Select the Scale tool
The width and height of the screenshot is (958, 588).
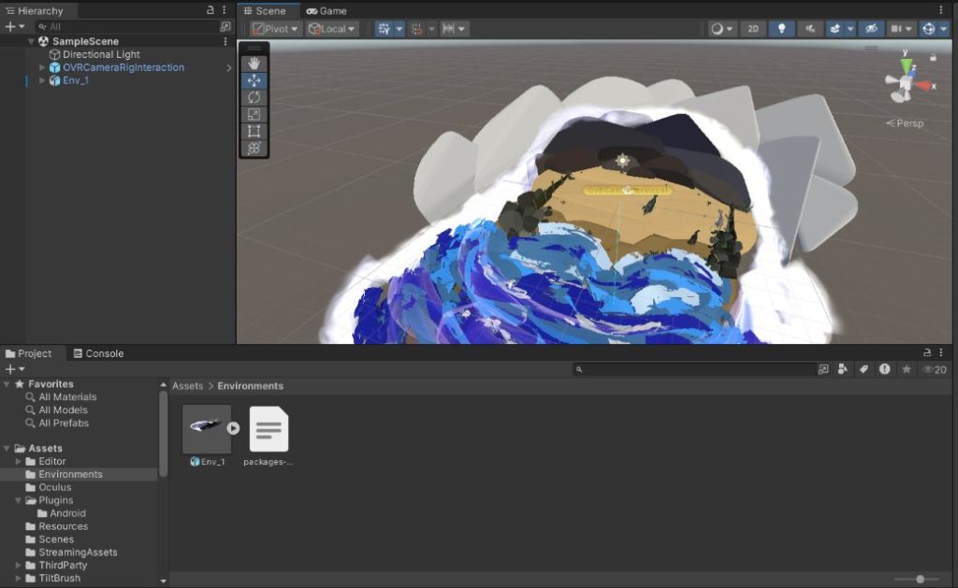[254, 114]
